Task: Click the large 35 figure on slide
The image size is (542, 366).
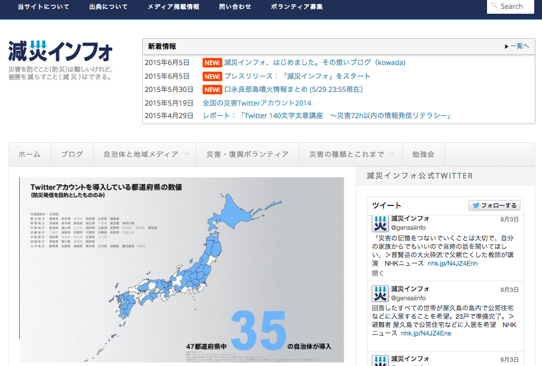Action: [x=259, y=330]
